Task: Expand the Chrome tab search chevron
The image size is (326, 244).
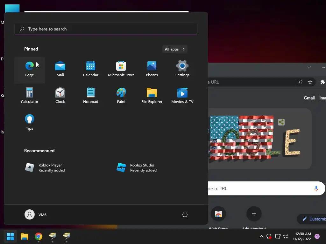Action: coord(309,67)
